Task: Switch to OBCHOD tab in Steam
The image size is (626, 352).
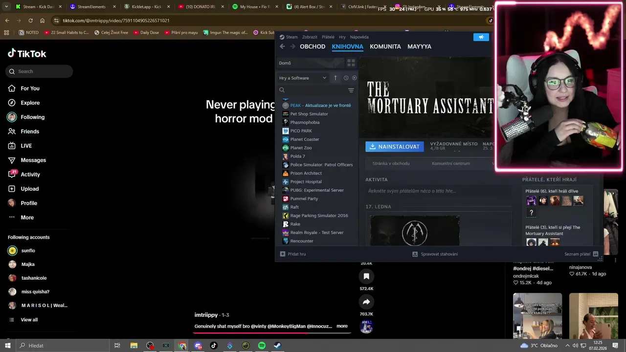Action: 313,46
